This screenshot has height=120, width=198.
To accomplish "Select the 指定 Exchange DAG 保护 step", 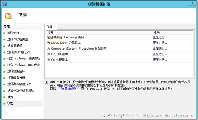I will tap(24, 65).
